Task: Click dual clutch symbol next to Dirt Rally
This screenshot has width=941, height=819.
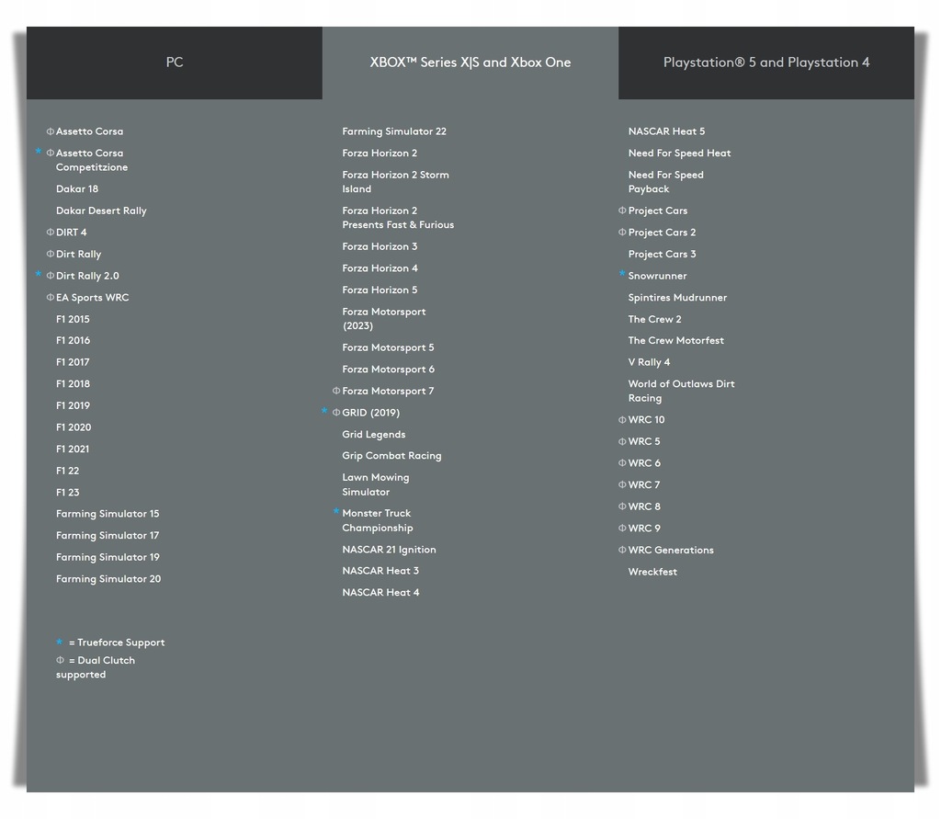Action: [51, 254]
